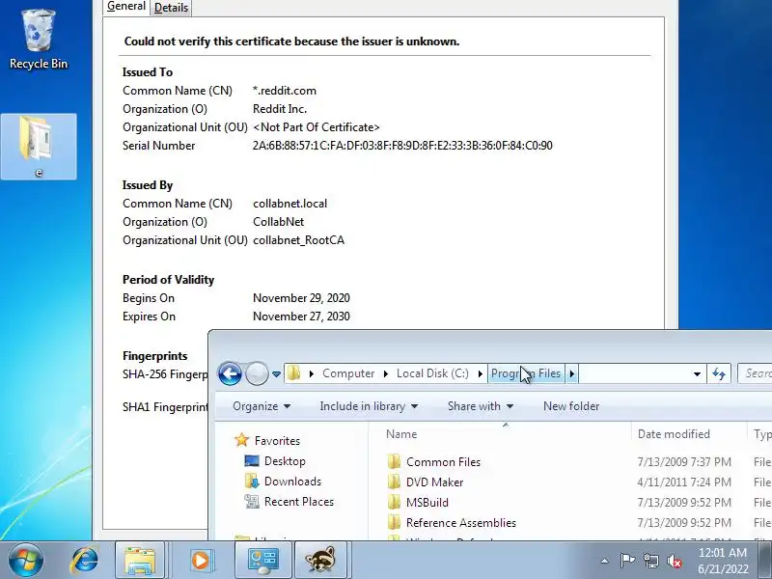This screenshot has width=772, height=579.
Task: Expand arrow after Program Files breadcrumb
Action: click(x=571, y=373)
